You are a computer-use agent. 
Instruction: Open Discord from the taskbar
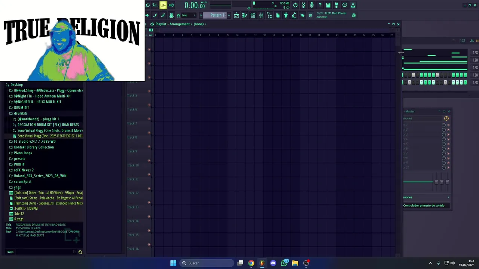(x=273, y=263)
